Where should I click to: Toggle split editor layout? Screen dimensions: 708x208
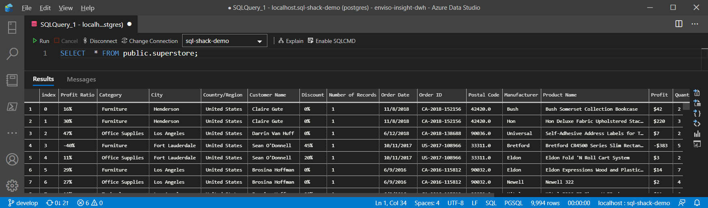click(678, 24)
